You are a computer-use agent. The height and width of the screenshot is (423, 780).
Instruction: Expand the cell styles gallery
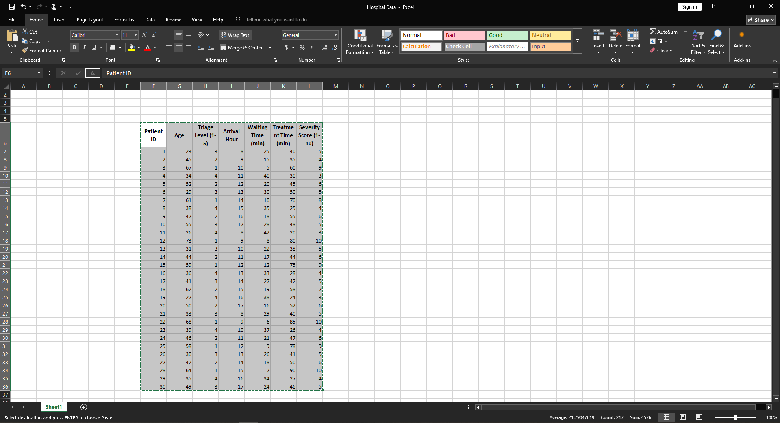click(x=577, y=41)
